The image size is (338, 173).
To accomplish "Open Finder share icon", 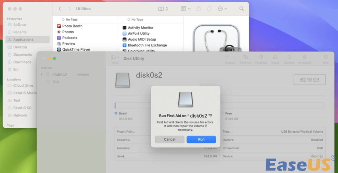I will (x=198, y=9).
